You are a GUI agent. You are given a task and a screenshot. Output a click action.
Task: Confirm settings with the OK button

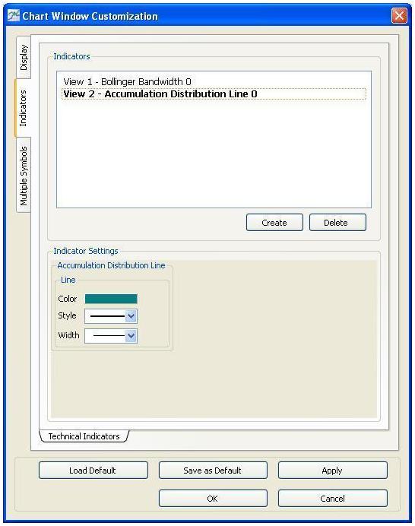tap(213, 499)
